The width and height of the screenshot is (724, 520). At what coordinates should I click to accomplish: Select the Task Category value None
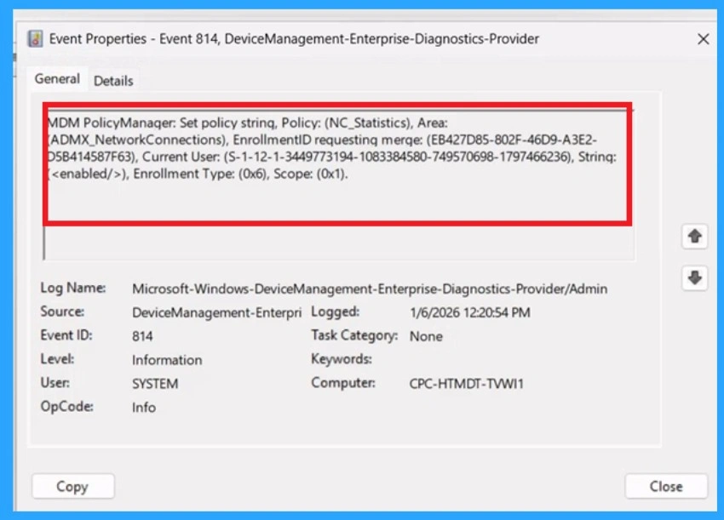point(426,336)
